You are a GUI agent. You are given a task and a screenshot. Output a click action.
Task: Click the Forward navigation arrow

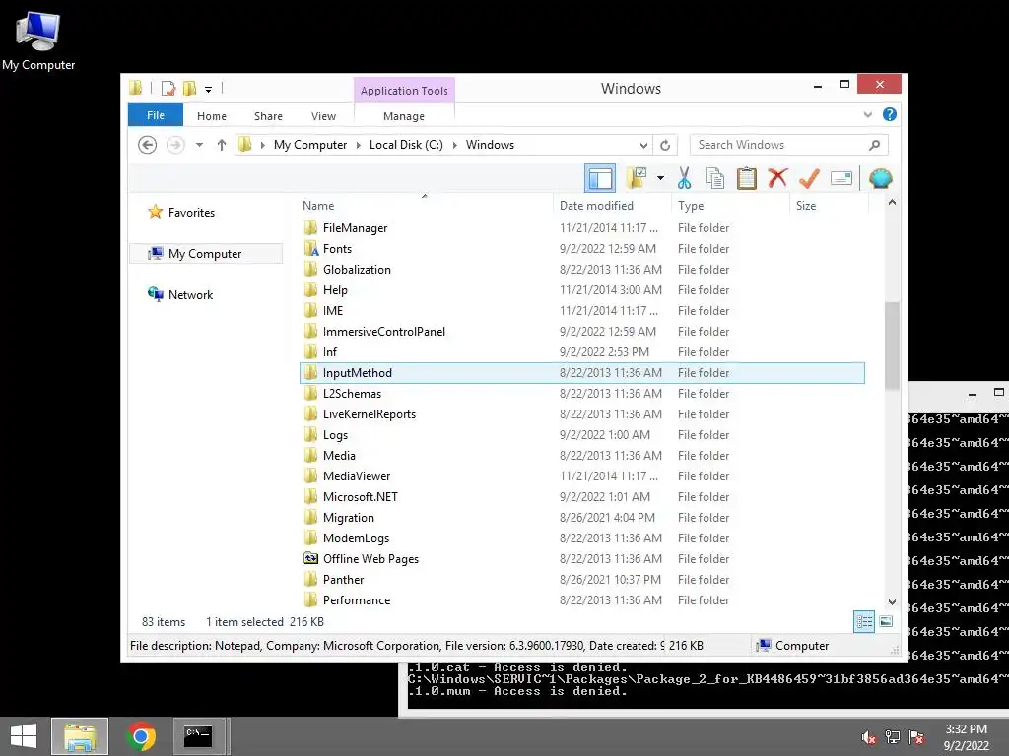(x=175, y=145)
